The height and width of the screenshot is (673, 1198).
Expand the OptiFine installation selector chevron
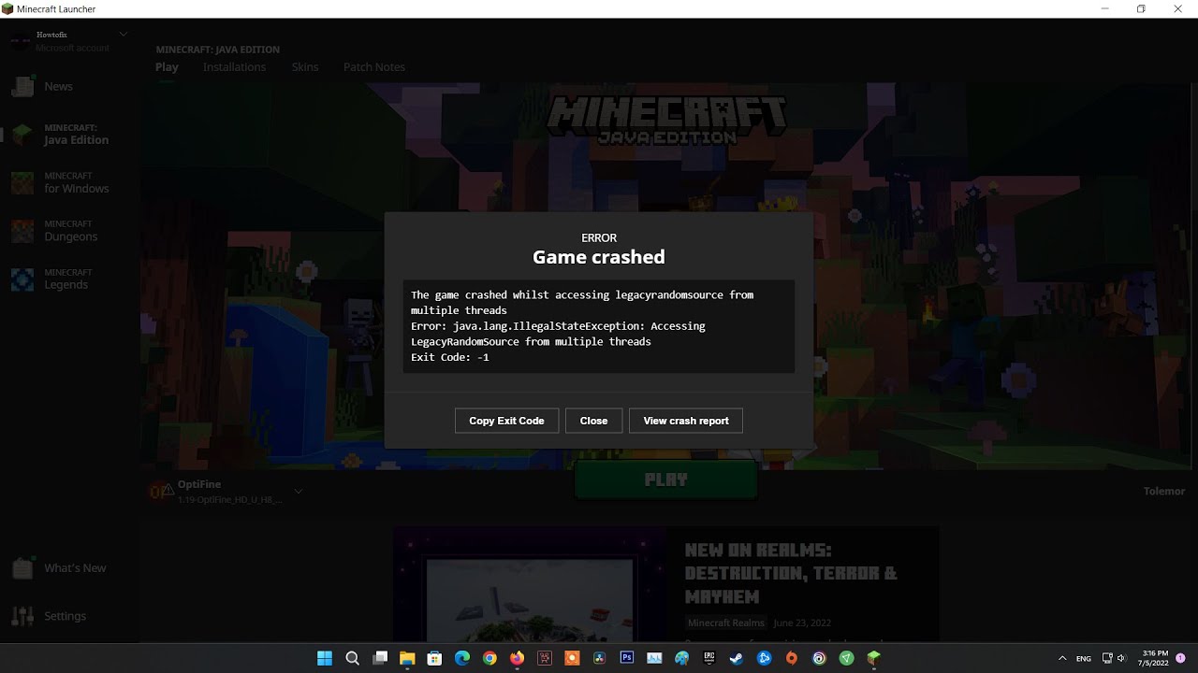(299, 491)
